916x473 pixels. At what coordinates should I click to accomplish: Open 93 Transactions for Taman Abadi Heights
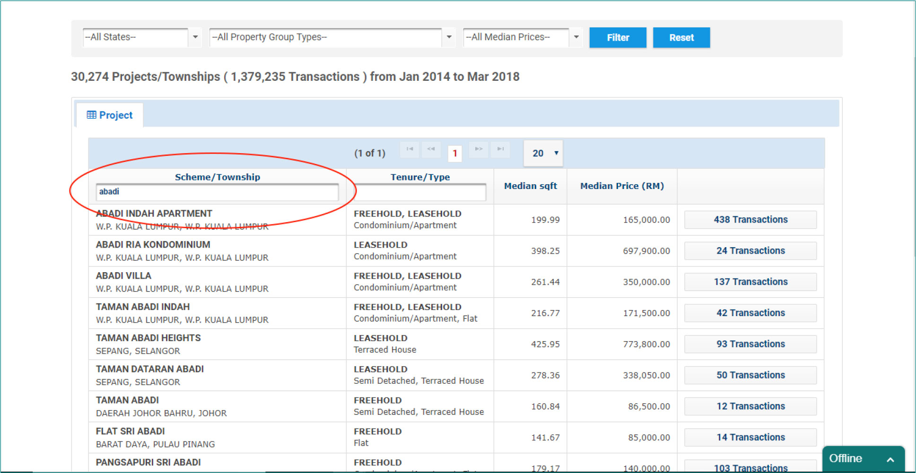[x=750, y=344]
